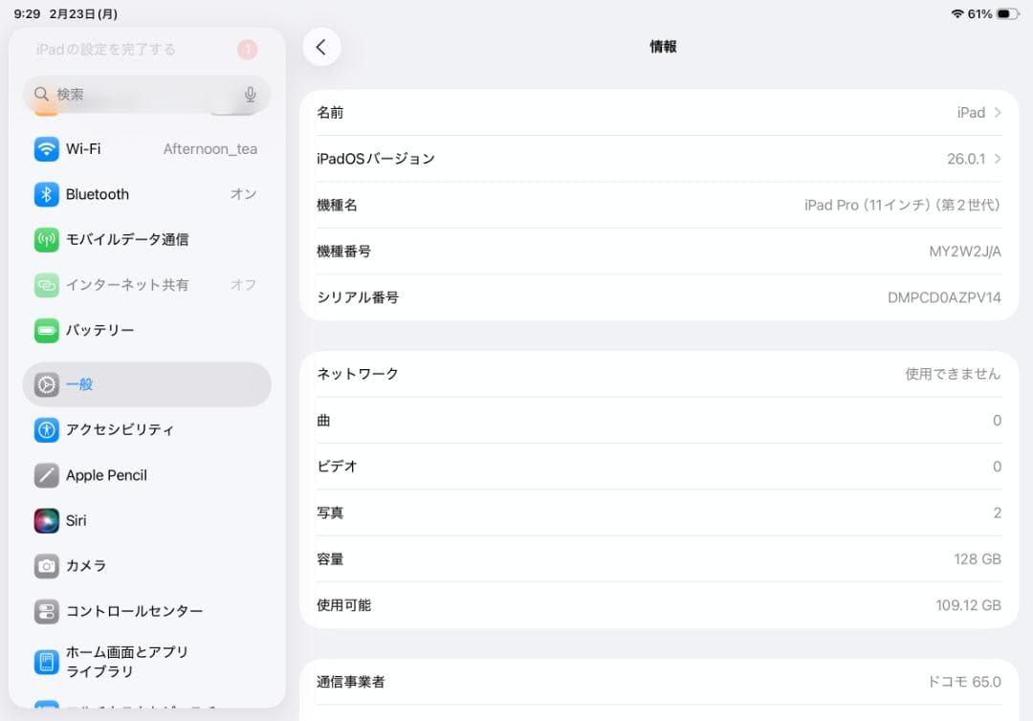Tap serial number DMPCD0AZPV14

(x=944, y=297)
